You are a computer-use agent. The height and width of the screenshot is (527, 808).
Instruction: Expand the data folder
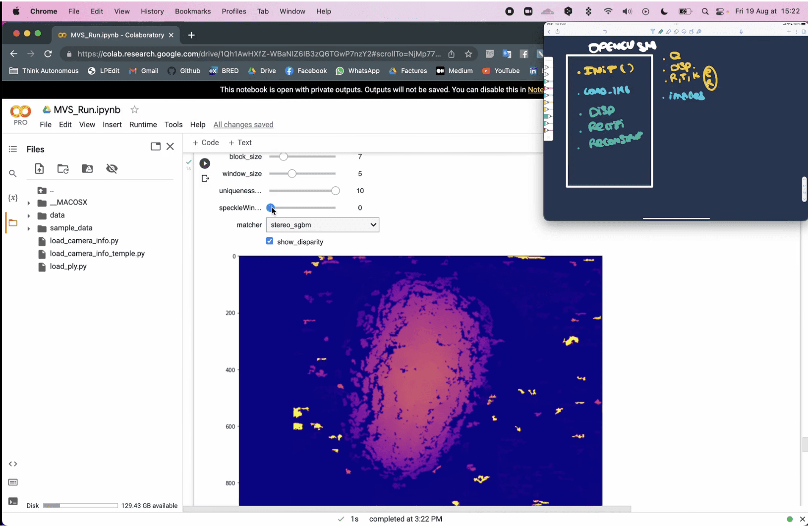(x=29, y=215)
